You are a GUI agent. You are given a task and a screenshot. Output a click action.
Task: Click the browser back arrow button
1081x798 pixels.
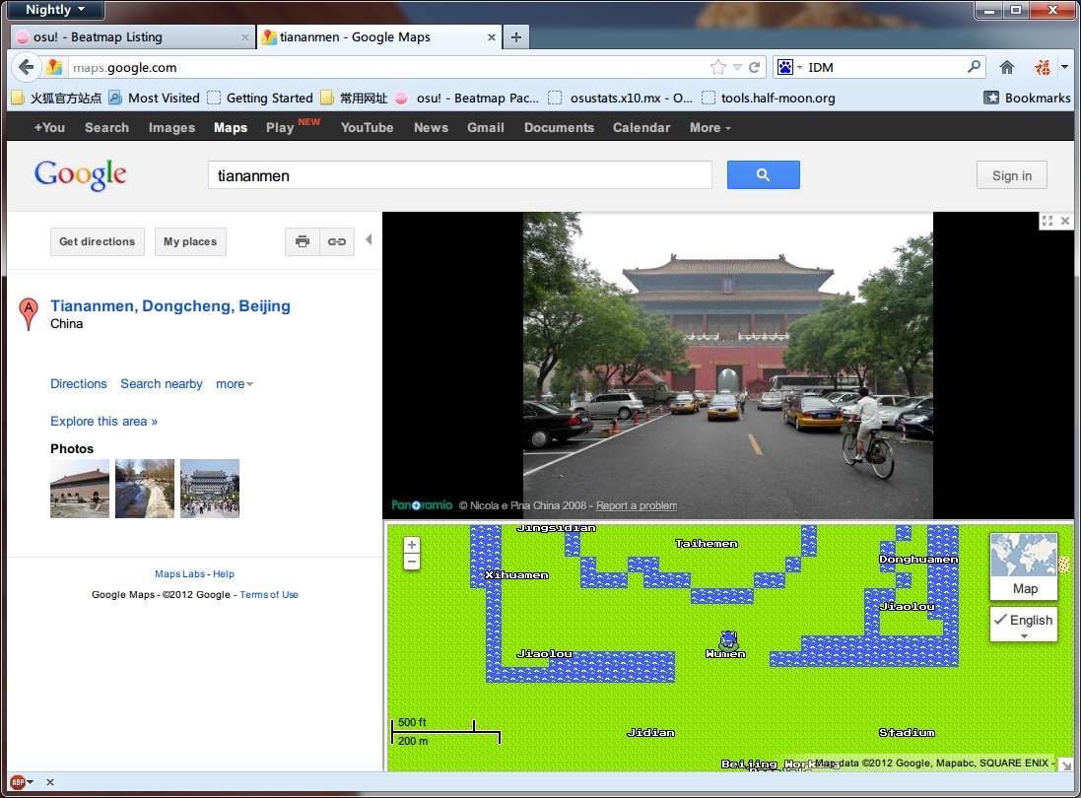point(27,67)
